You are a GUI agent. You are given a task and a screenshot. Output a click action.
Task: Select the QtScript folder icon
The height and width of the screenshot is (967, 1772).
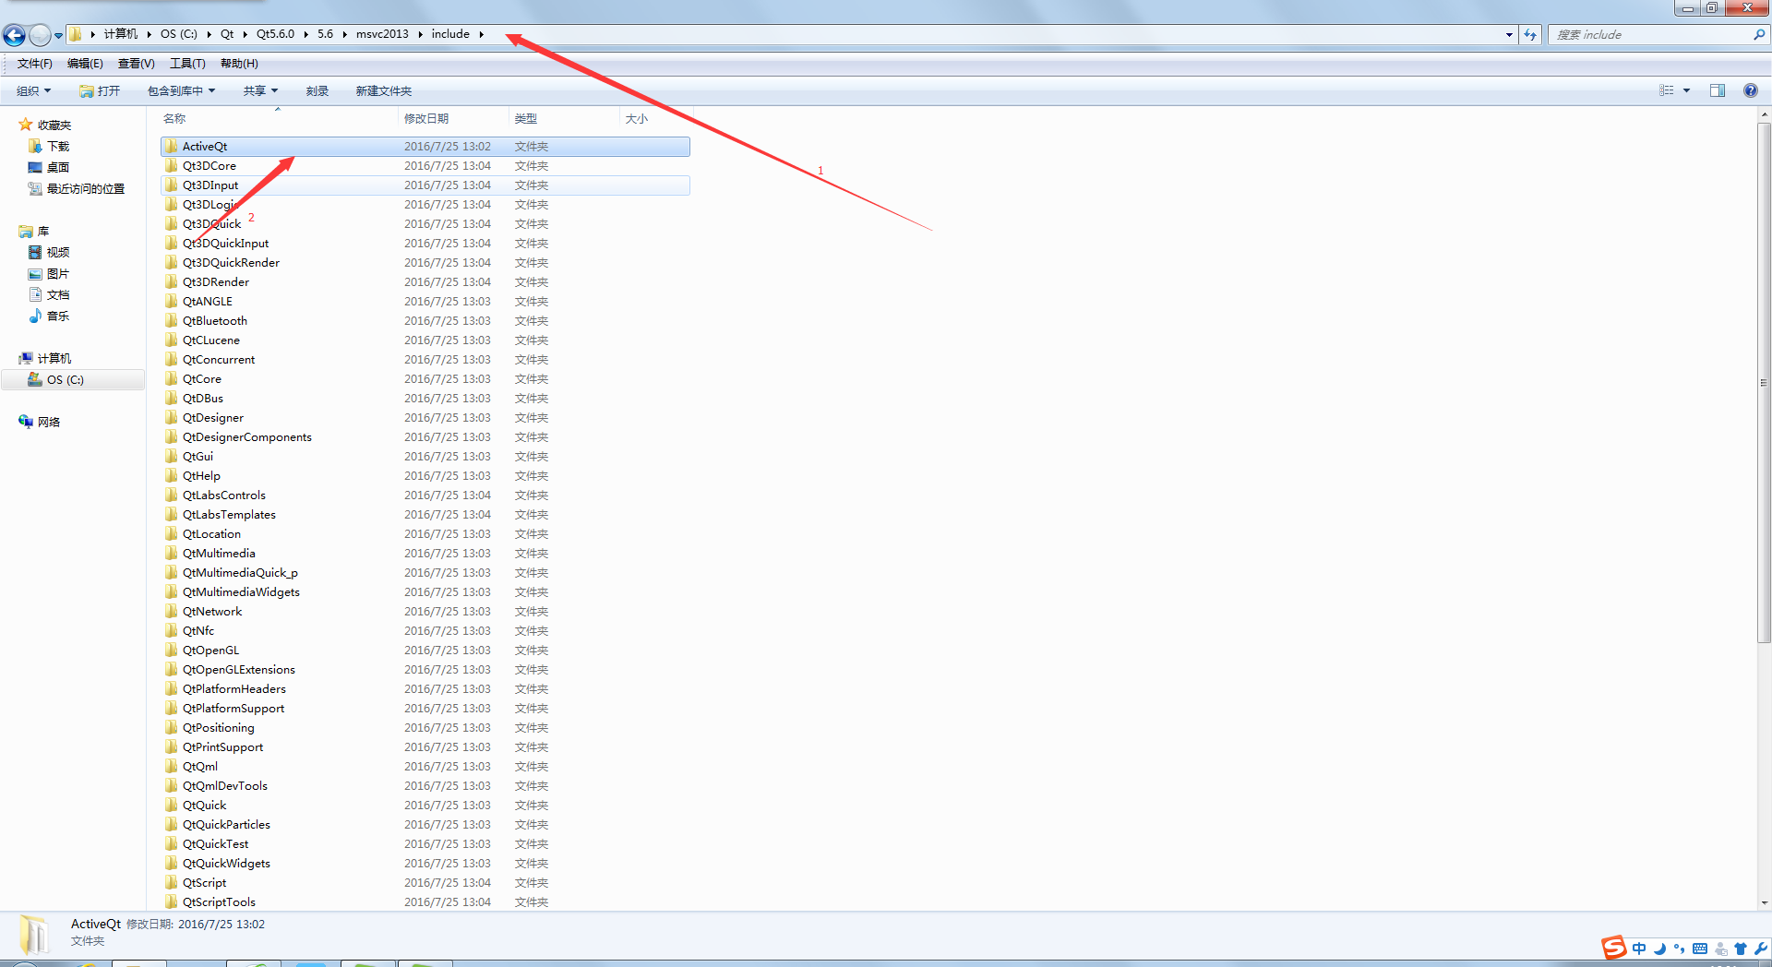tap(172, 882)
